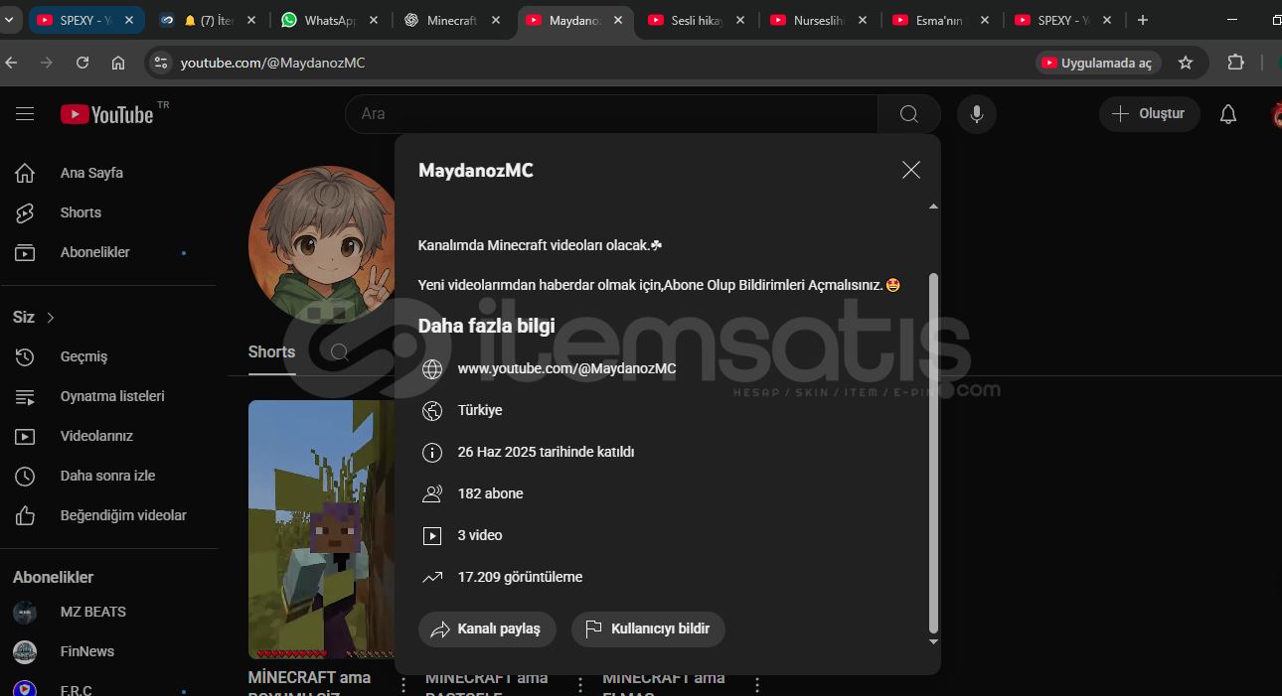This screenshot has width=1282, height=696.
Task: Switch to the Esma'nın browser tab
Action: click(x=941, y=20)
